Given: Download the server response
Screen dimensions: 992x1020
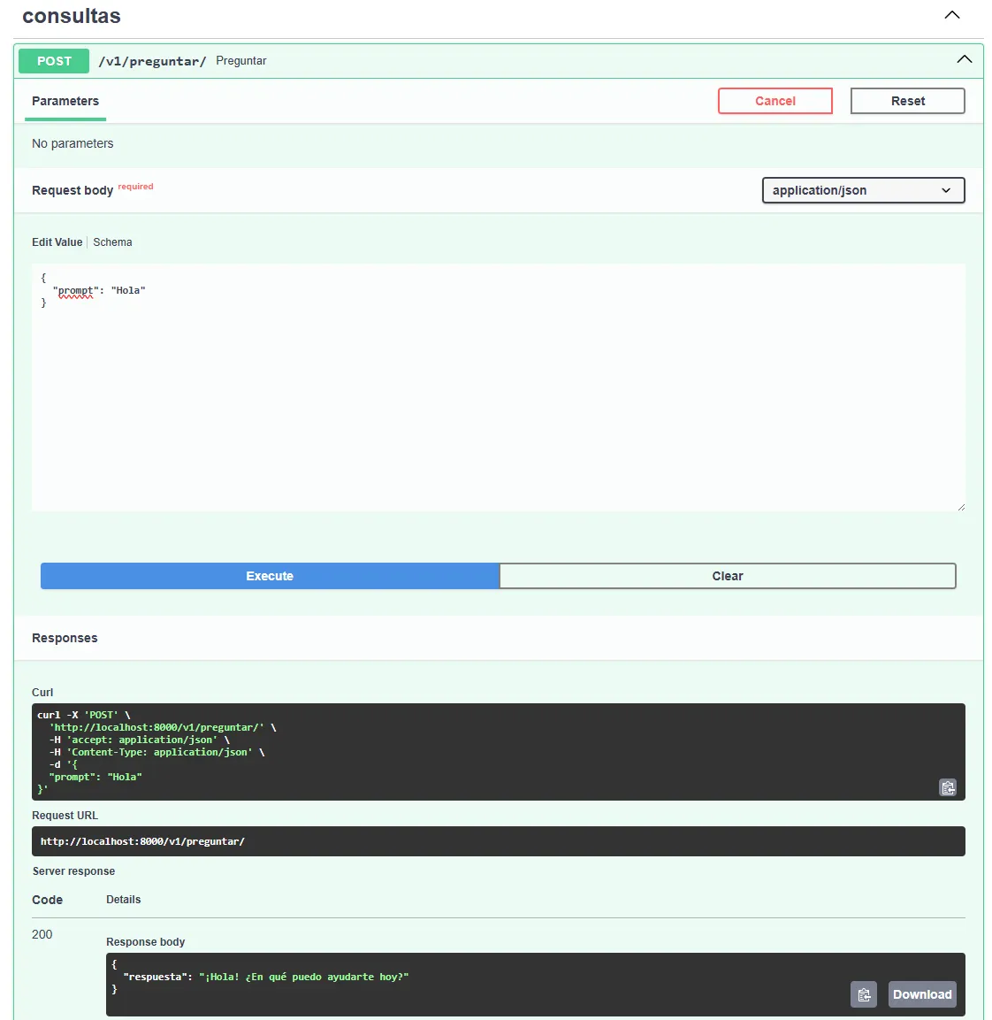Looking at the screenshot, I should (x=922, y=994).
